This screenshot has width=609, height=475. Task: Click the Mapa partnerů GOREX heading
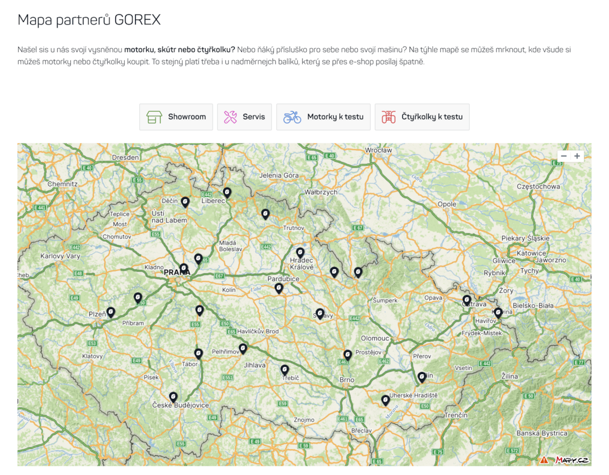point(89,19)
